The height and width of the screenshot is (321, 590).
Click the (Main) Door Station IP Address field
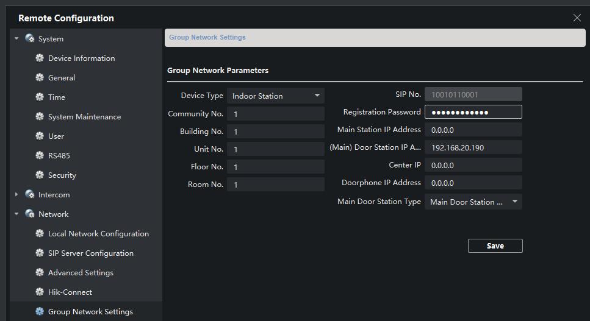point(473,147)
